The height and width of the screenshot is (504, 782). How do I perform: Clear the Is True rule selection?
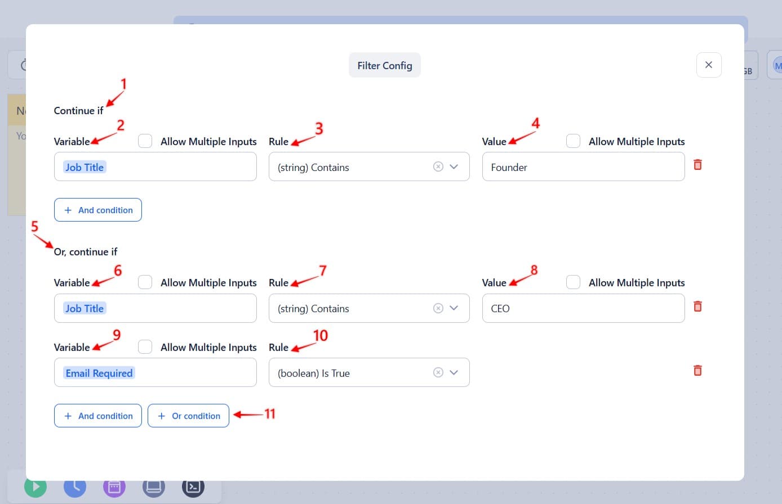point(438,372)
